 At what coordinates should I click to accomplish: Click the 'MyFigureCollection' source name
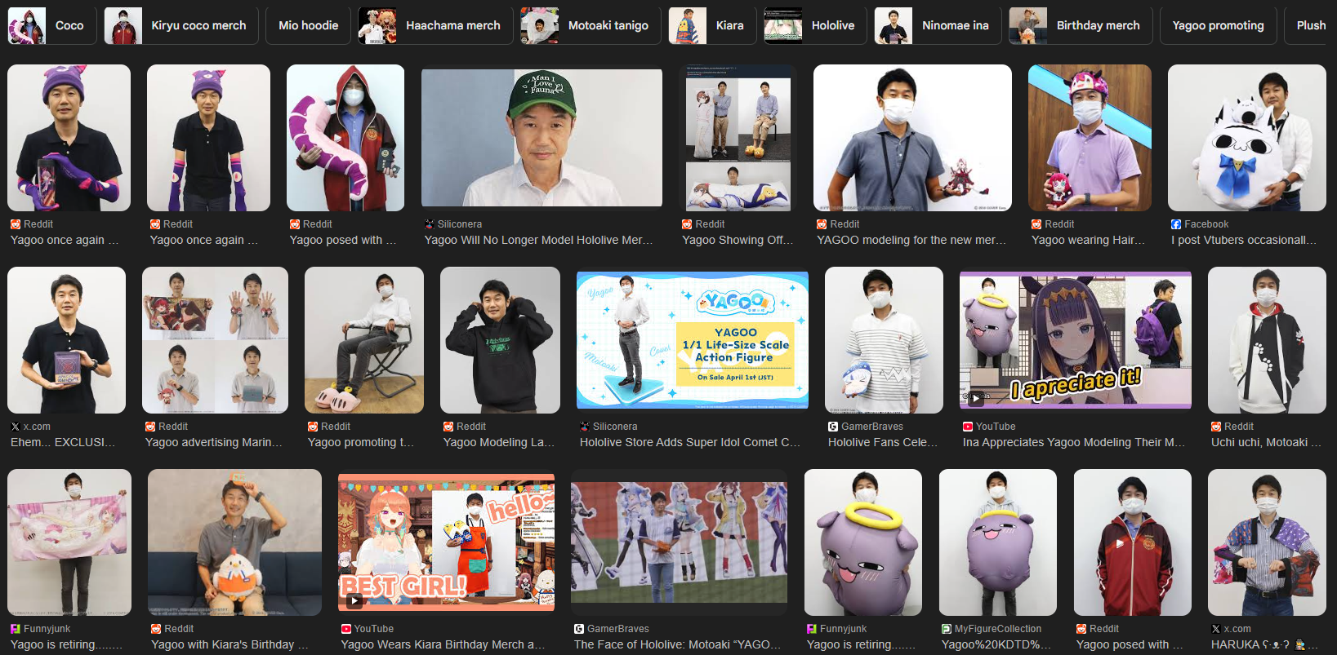tap(998, 629)
